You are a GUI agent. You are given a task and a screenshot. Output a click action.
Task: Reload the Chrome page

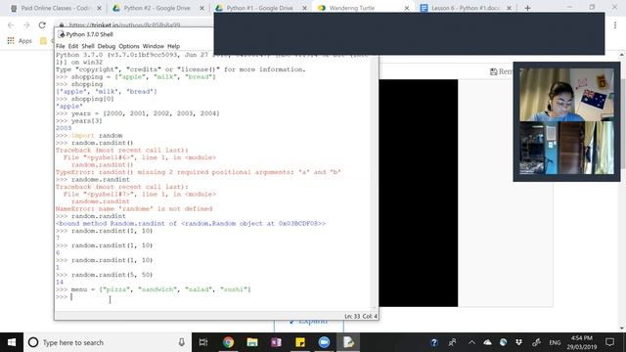click(x=42, y=24)
